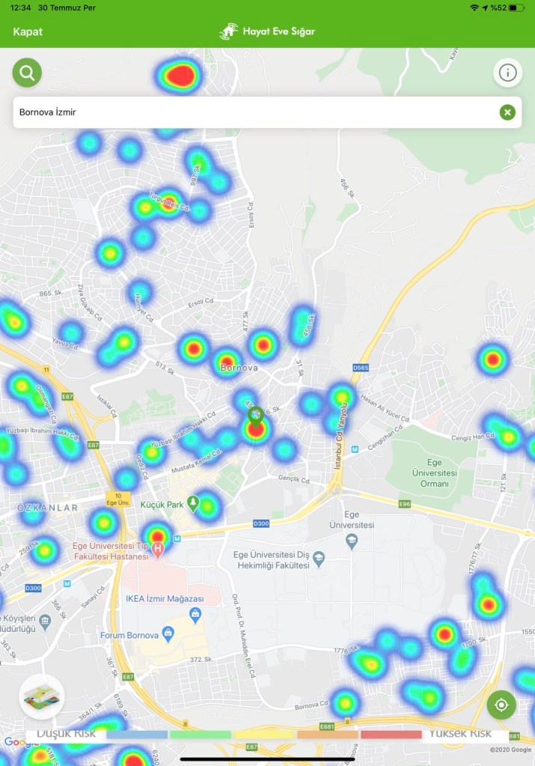Select Forum Bornova shopping marker
Viewport: 535px width, 766px height.
(169, 636)
